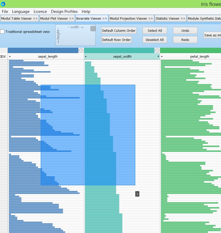Switch to Modul Plot Viewer

click(57, 18)
